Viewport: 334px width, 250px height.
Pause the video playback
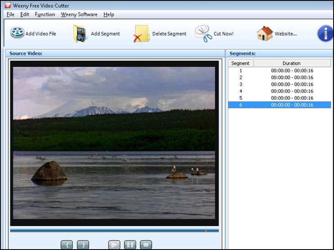[x=130, y=245]
